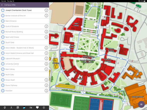The image size is (147, 110).
Task: Select North Gate in the list
Action: (x=24, y=75)
